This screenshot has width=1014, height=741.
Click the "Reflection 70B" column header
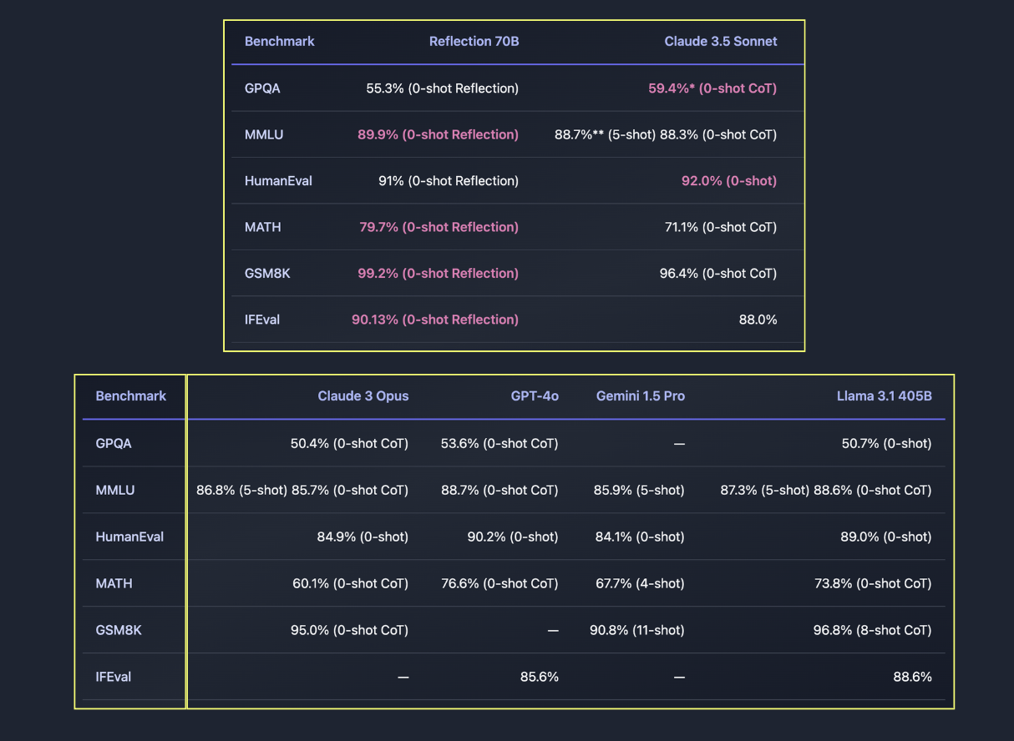coord(474,41)
